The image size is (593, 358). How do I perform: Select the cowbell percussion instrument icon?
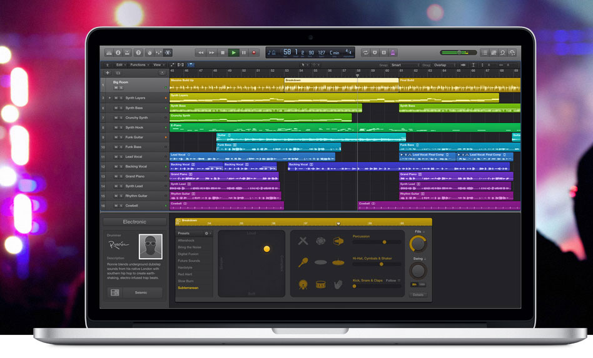coord(338,241)
